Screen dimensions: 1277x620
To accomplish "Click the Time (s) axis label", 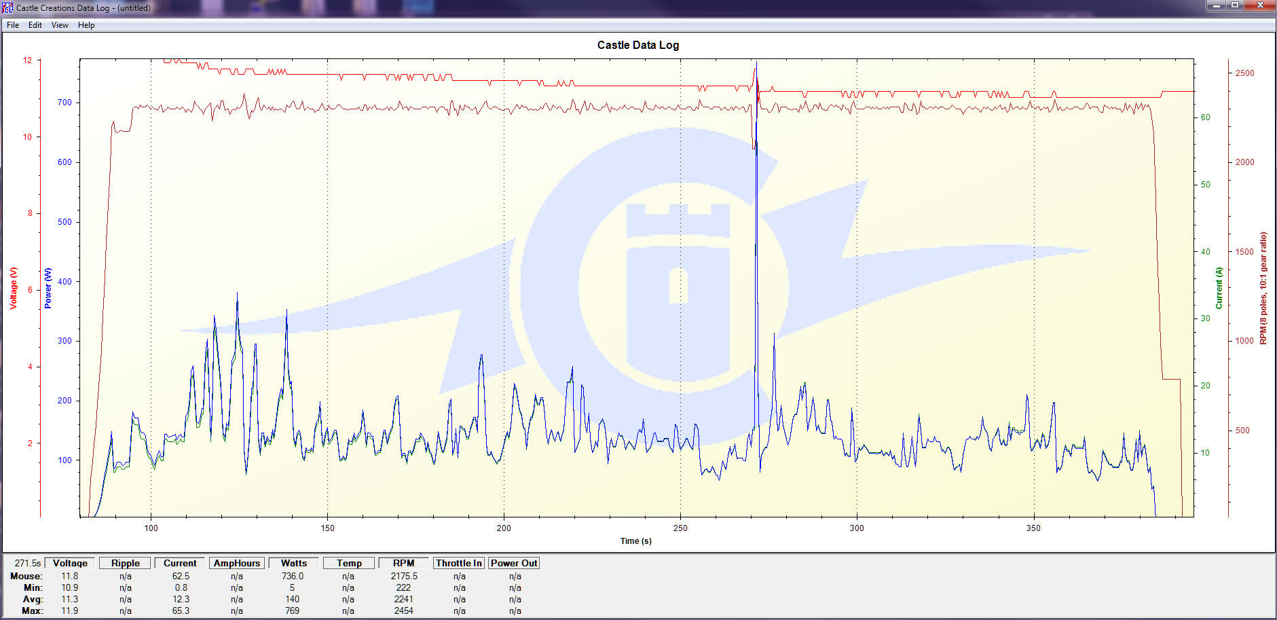I will (636, 541).
